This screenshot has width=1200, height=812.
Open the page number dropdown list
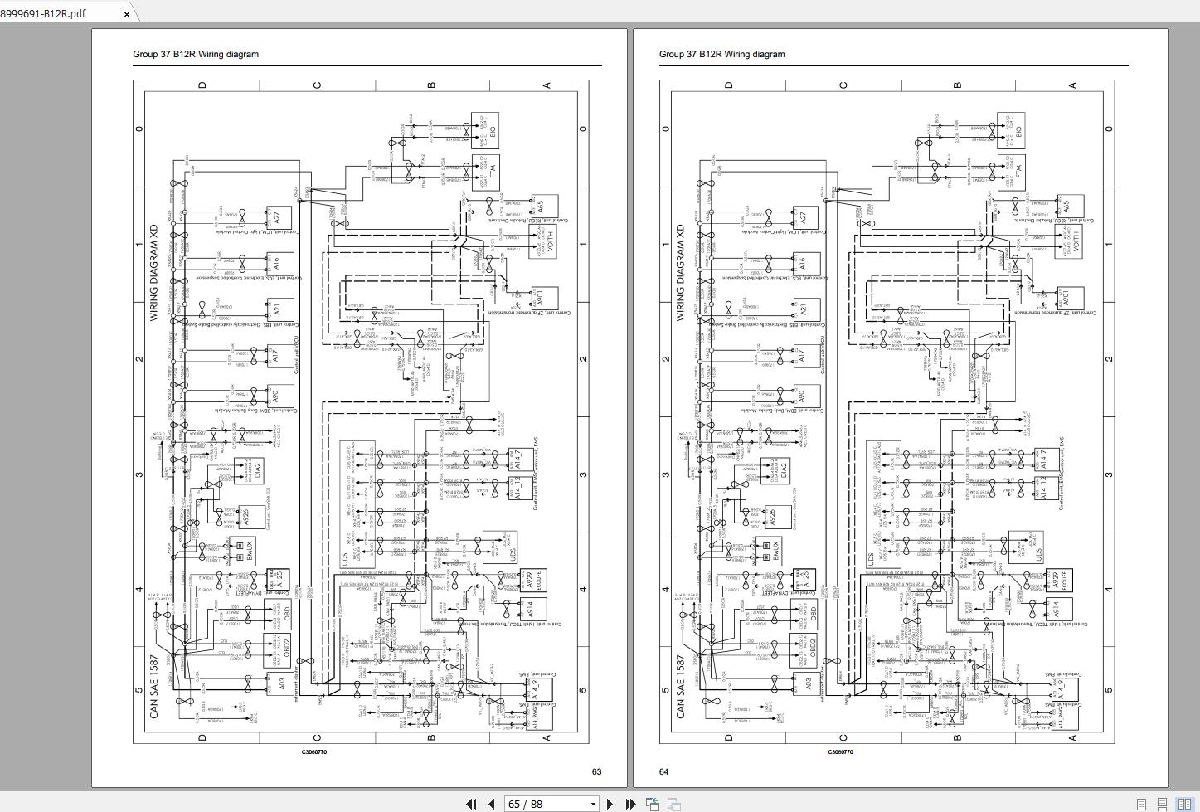point(594,804)
